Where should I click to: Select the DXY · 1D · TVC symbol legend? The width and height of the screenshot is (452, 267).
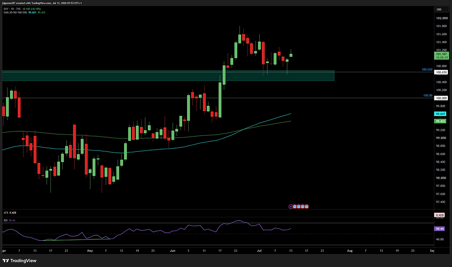point(12,9)
